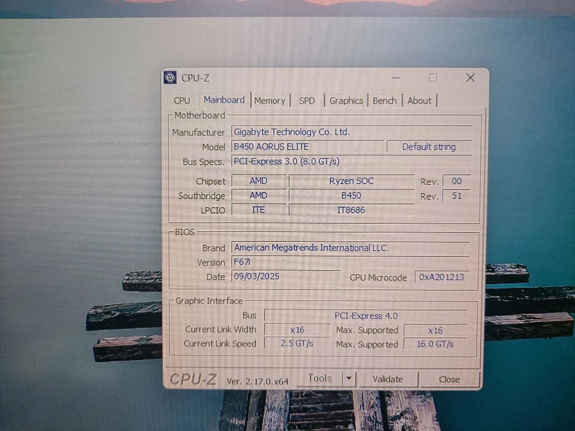Click BIOS Brand American Megatrends International LLC.
The width and height of the screenshot is (575, 431).
tap(351, 248)
